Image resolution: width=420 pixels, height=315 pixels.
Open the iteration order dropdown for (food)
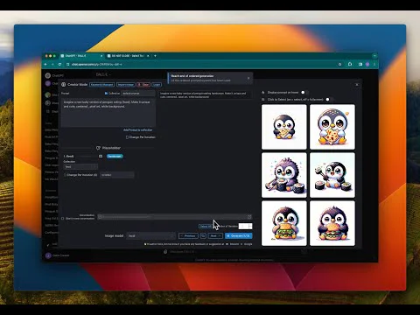[117, 175]
